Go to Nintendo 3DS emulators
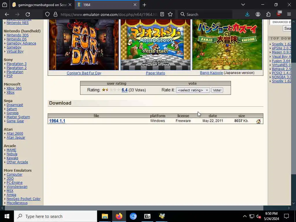296x222 pixels. 18,35
